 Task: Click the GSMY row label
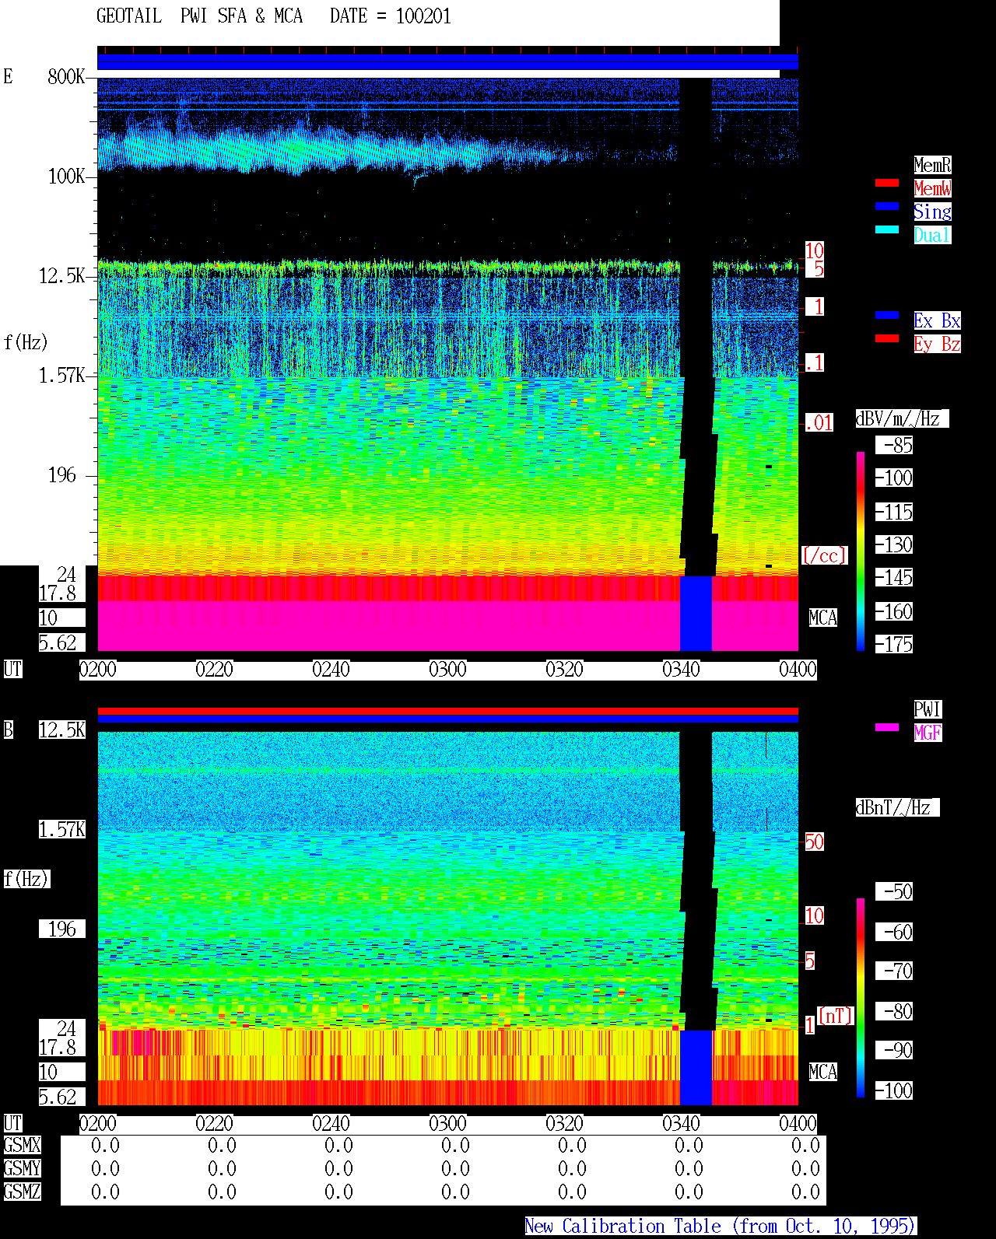coord(22,1168)
